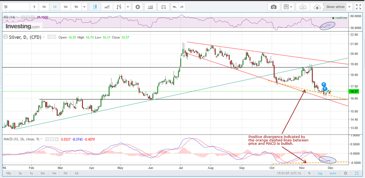The image size is (365, 178).
Task: Save the chart layout with cloud upload icon
Action: coord(317,7)
